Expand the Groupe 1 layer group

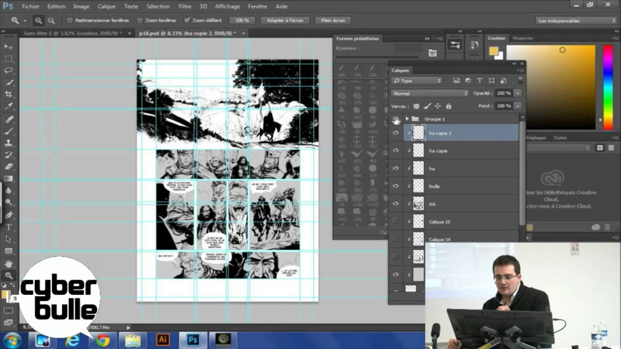[407, 119]
